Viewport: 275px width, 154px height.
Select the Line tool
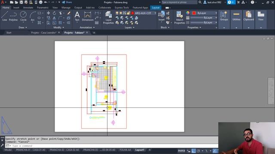pos(5,16)
